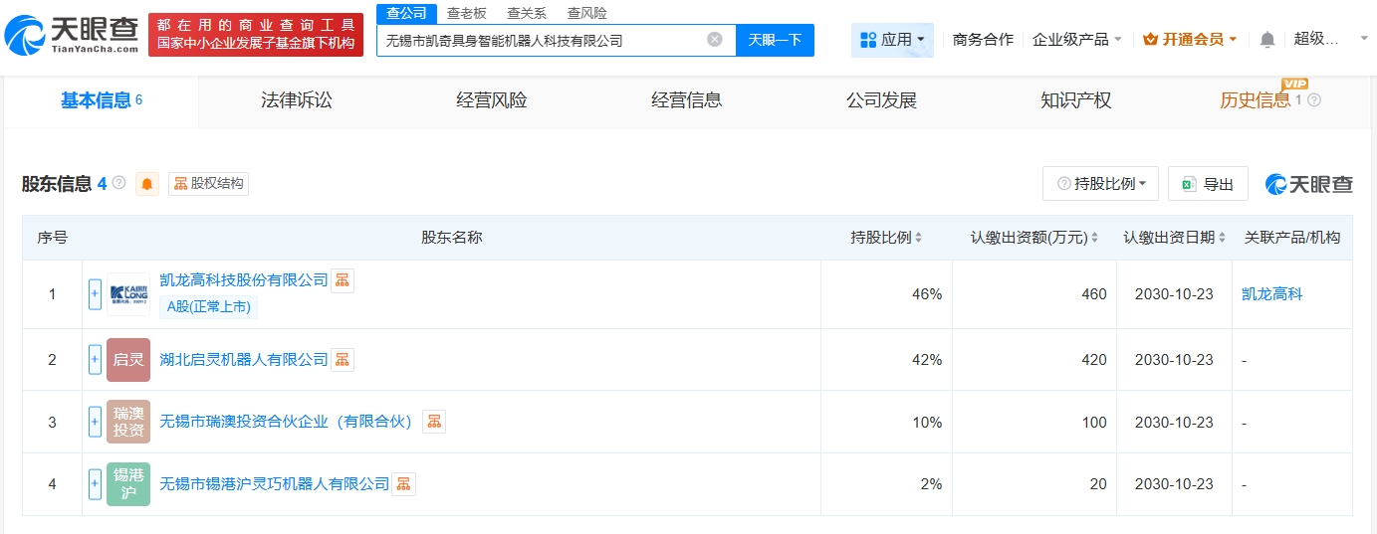Viewport: 1377px width, 534px height.
Task: Open equity structure icon for 湖北启灵机器人有限公司
Action: [x=342, y=359]
